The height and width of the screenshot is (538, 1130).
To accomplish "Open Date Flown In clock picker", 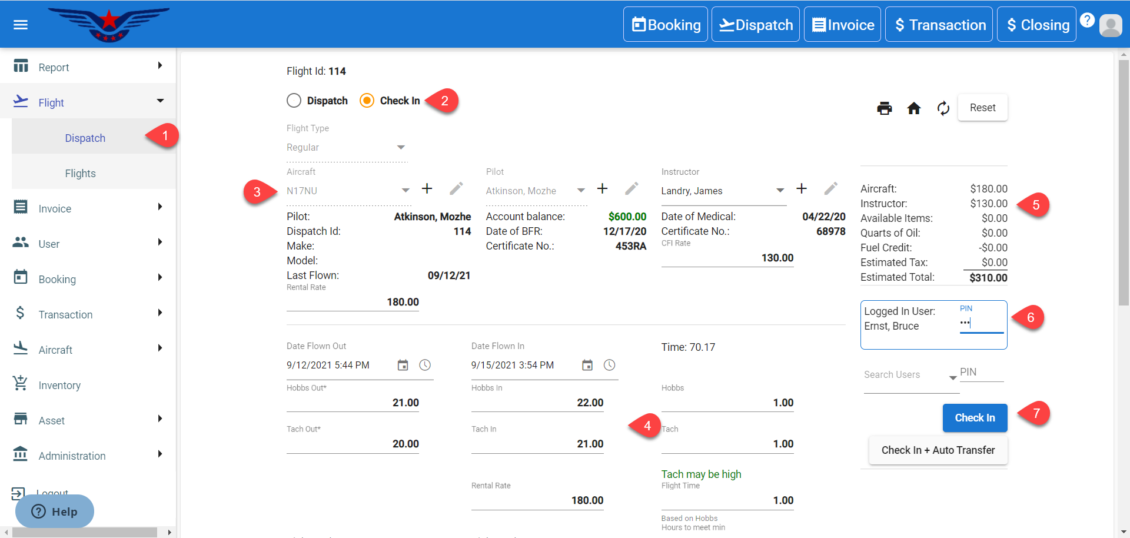I will (609, 365).
